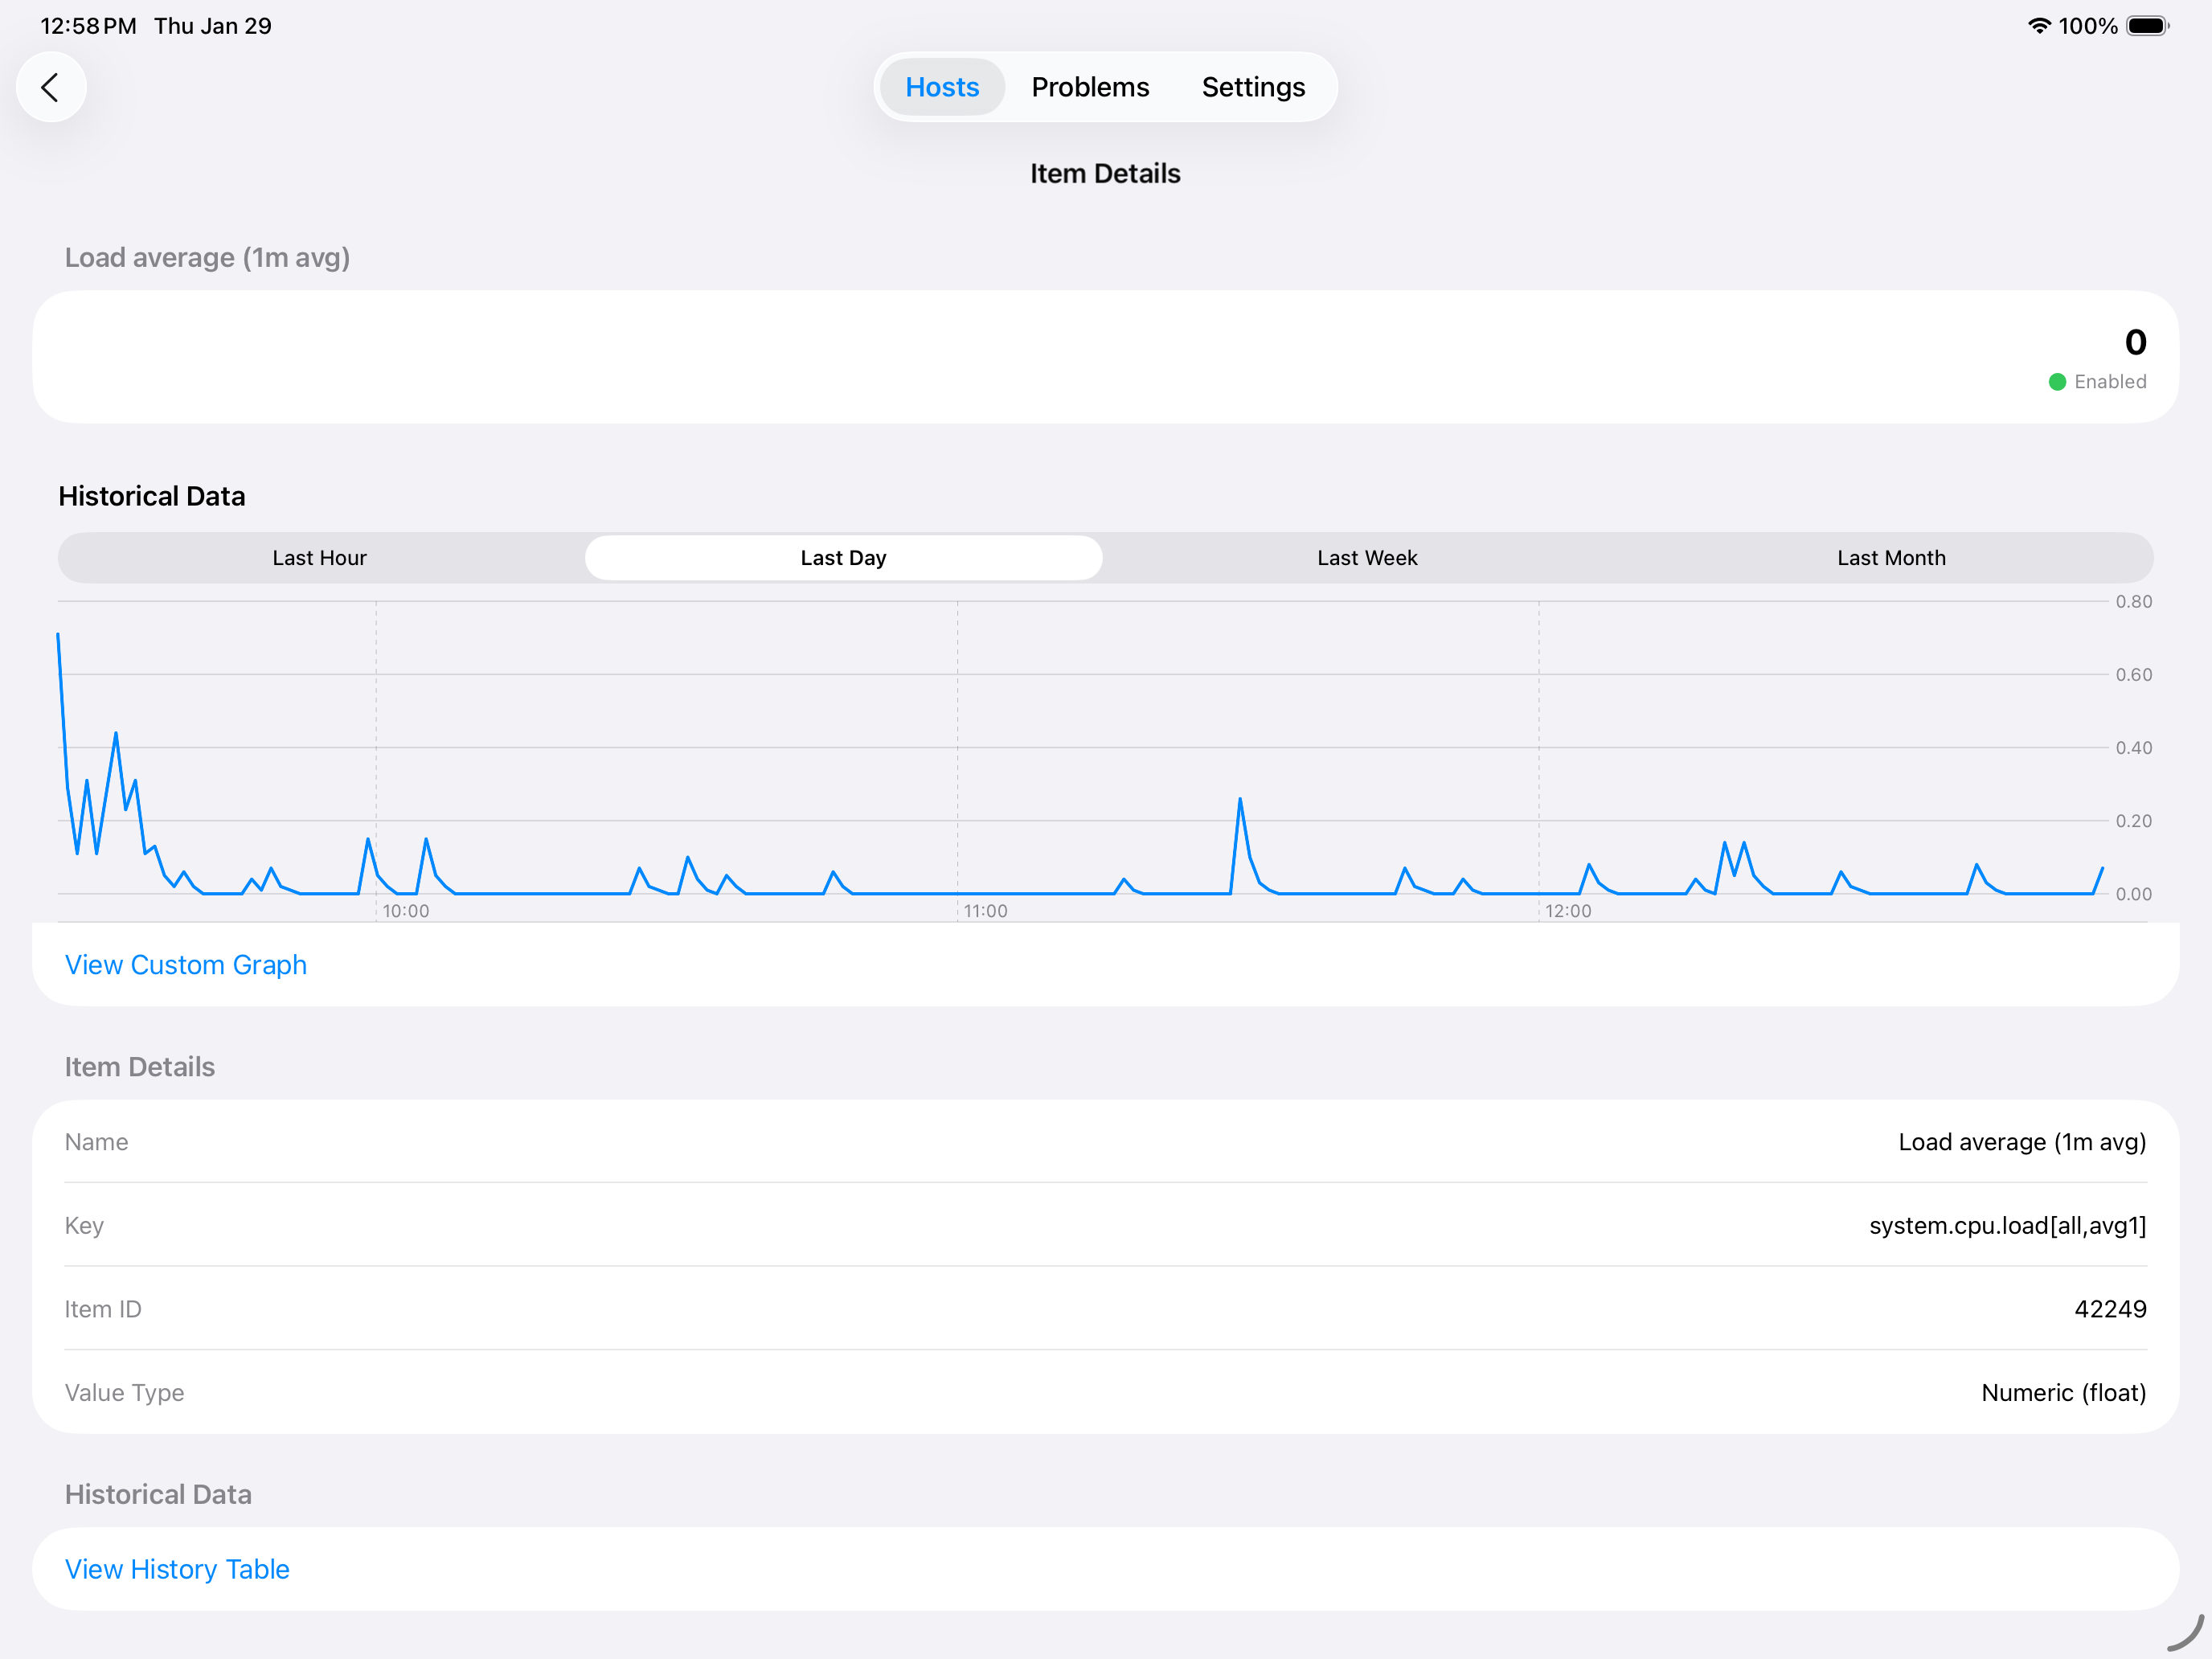
Task: Select the Last Day segment
Action: [x=843, y=557]
